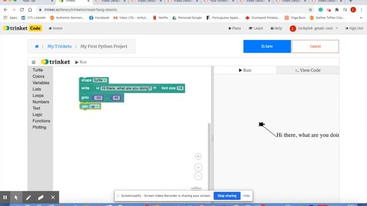The width and height of the screenshot is (367, 206).
Task: Zoom out the blocks workspace
Action: coord(198,176)
